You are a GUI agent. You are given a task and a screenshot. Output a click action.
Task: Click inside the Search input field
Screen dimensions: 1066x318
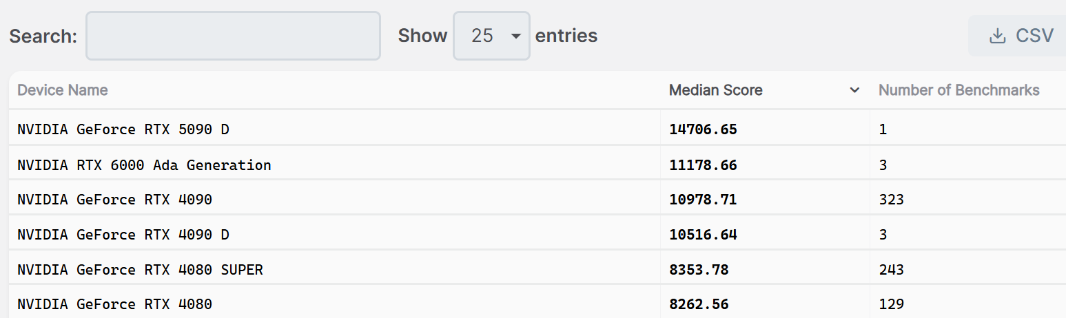[x=233, y=36]
